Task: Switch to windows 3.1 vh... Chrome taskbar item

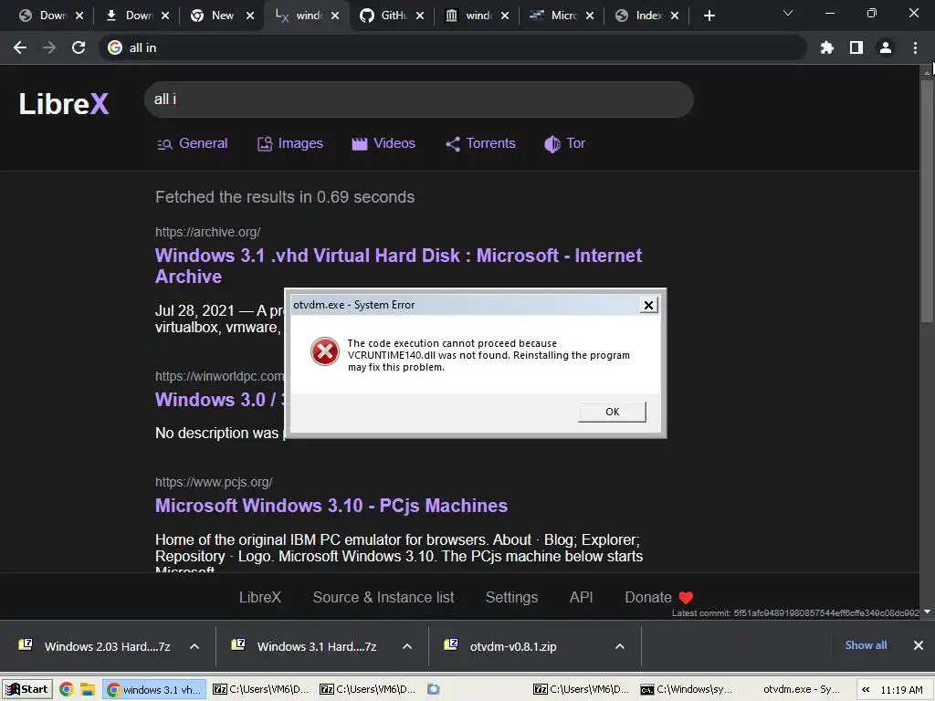Action: pyautogui.click(x=154, y=690)
